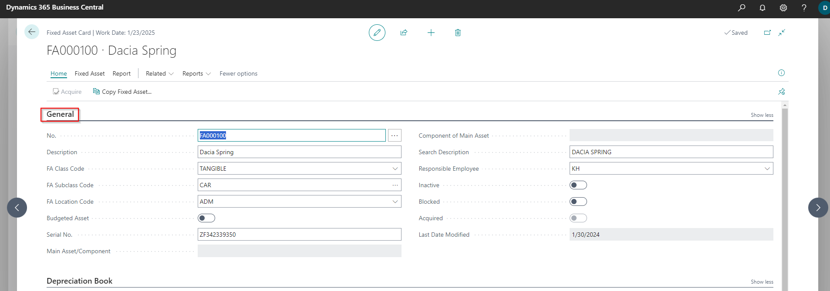Viewport: 830px width, 291px height.
Task: Open the share icon menu
Action: (404, 33)
